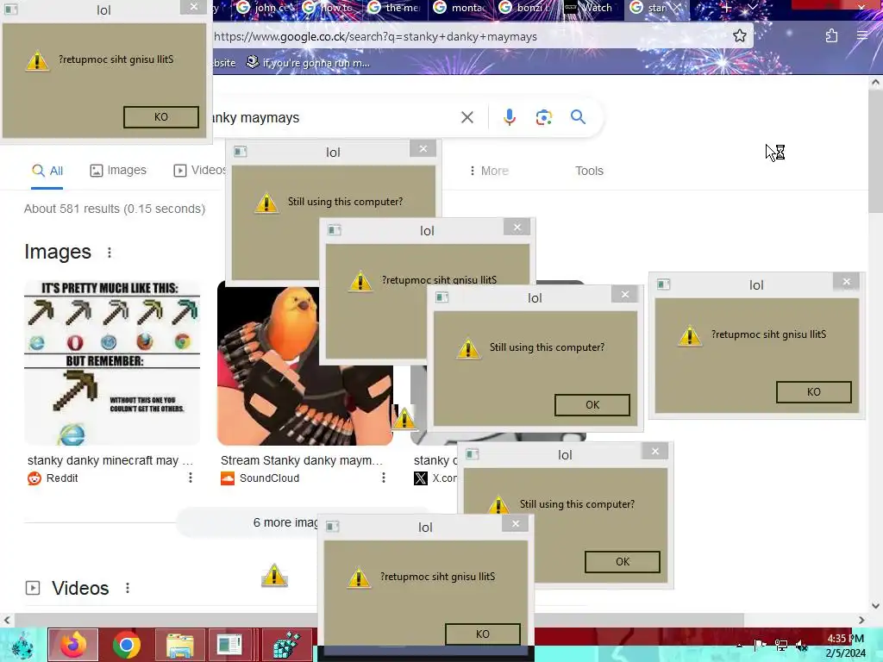Click the '6 more images' button

tap(247, 522)
